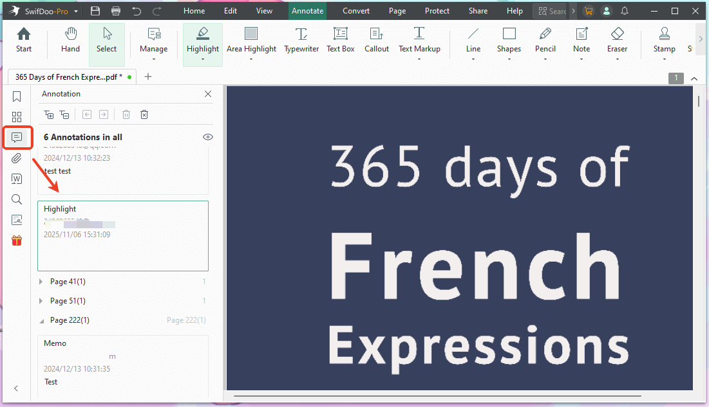The width and height of the screenshot is (709, 407).
Task: Close the Annotation panel
Action: tap(207, 94)
